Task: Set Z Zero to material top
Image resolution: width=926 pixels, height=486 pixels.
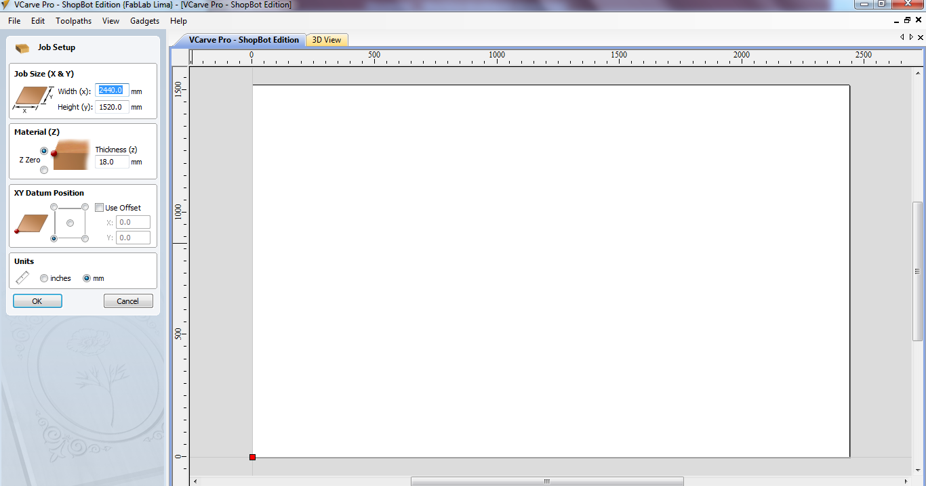Action: [44, 150]
